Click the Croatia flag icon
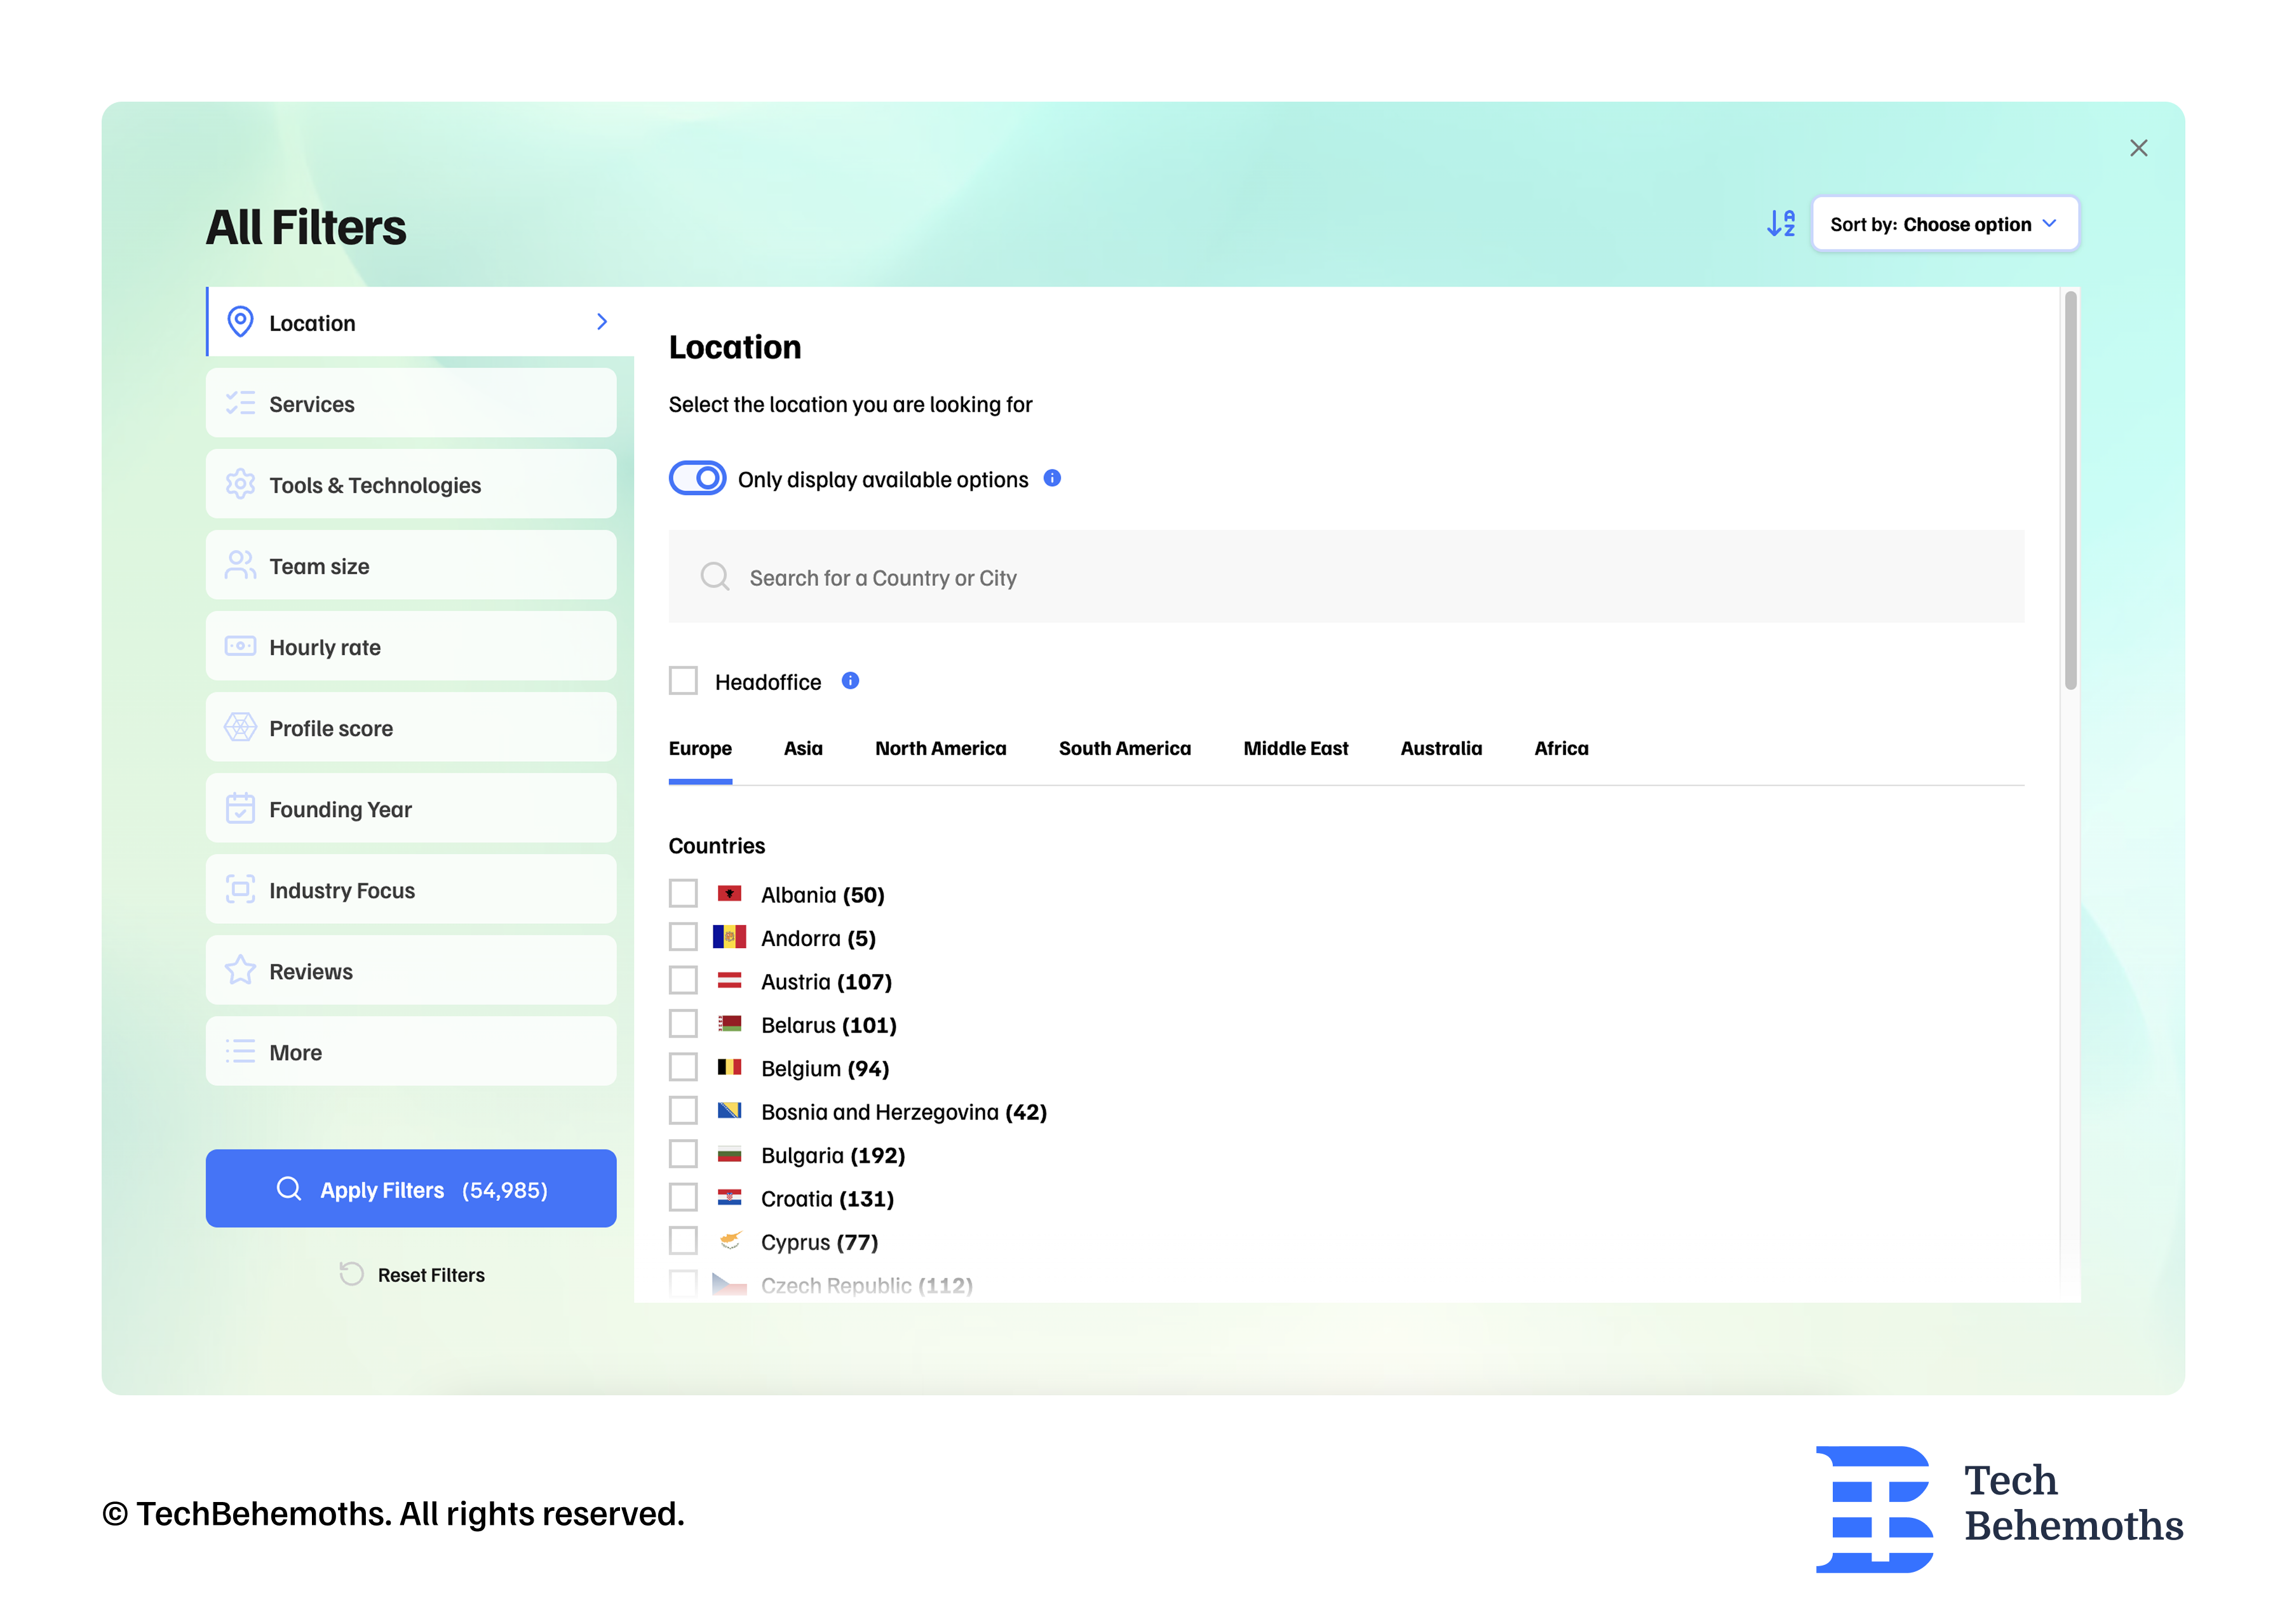 pos(730,1197)
